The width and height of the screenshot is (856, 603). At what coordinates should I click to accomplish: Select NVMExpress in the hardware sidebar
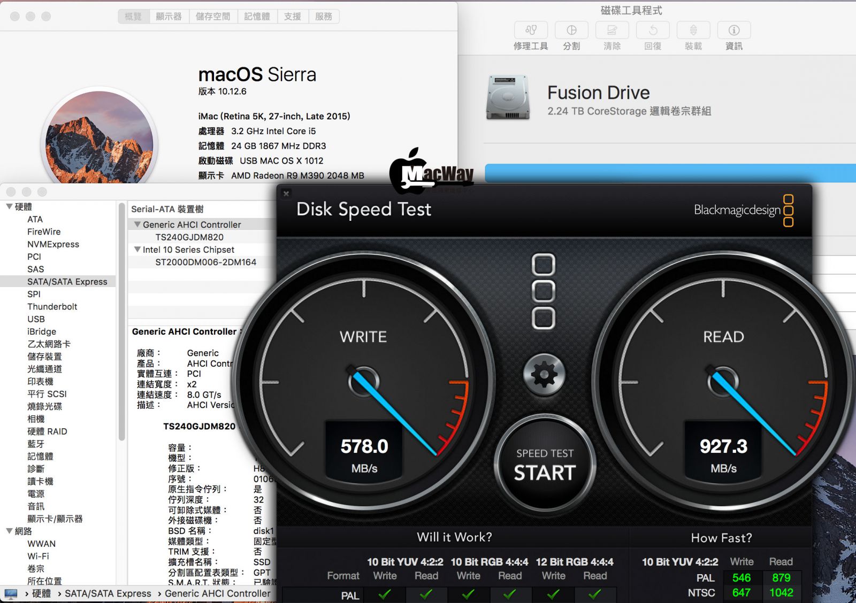coord(53,244)
